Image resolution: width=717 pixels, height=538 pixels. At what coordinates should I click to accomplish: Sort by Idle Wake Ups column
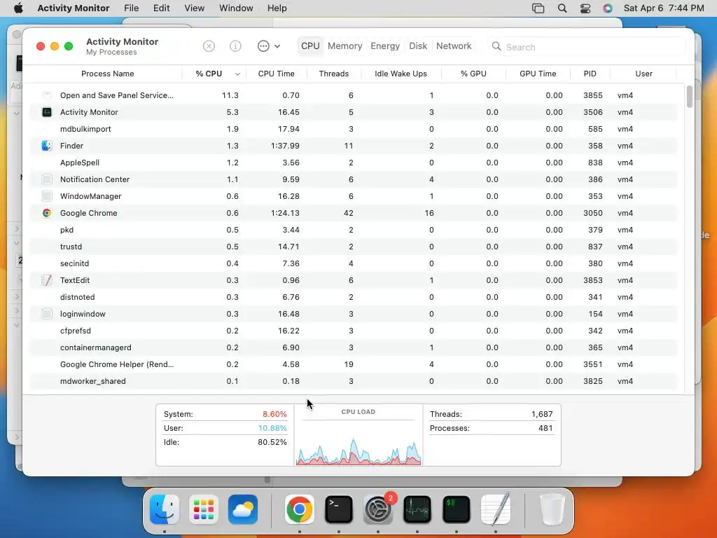click(401, 74)
